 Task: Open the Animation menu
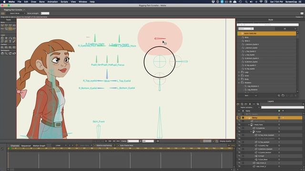52,2
